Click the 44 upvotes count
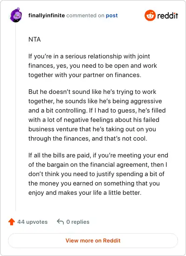 (x=33, y=222)
